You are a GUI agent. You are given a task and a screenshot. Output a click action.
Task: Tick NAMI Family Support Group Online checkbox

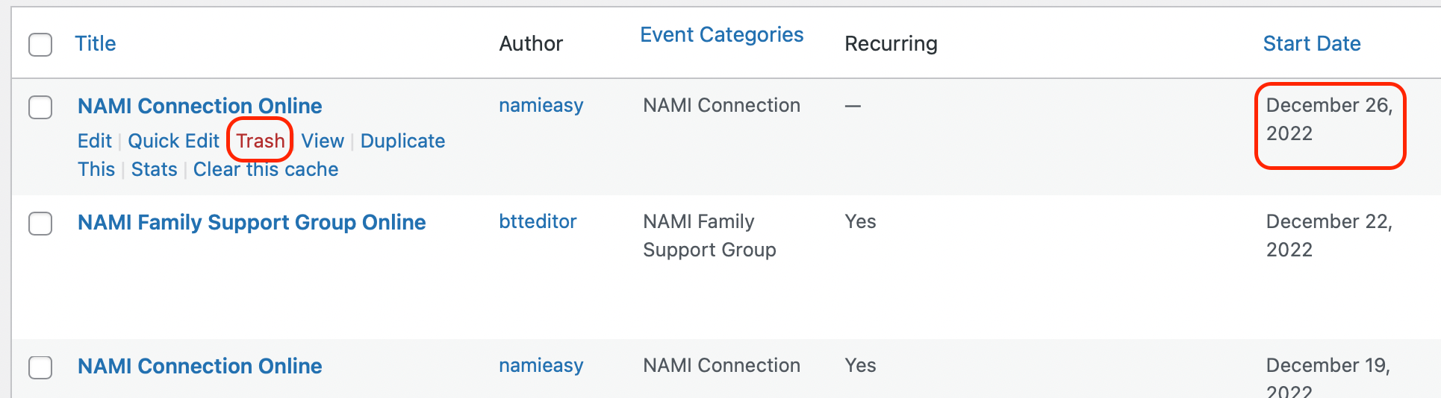(x=40, y=223)
